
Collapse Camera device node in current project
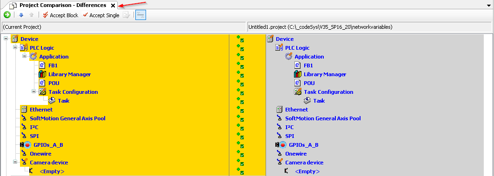[15, 162]
